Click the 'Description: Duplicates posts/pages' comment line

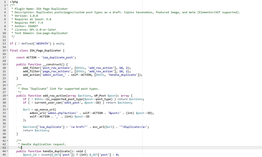127,12
